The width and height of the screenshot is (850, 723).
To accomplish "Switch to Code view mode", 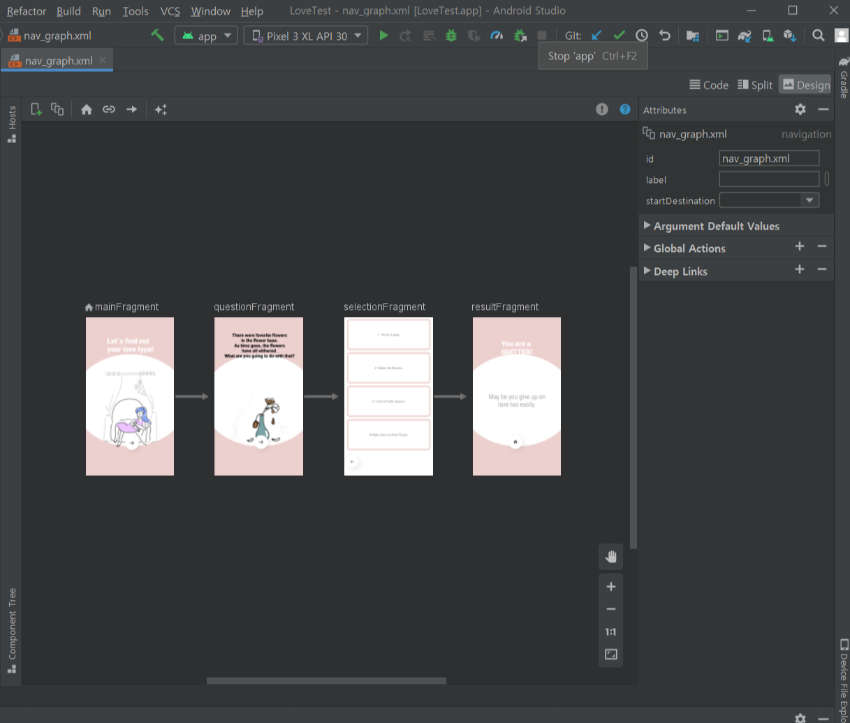I will point(709,84).
